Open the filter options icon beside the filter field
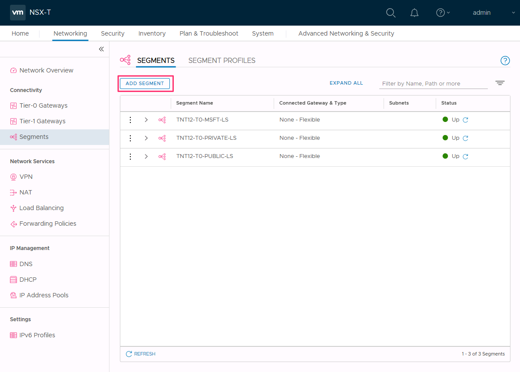This screenshot has width=520, height=372. tap(500, 83)
